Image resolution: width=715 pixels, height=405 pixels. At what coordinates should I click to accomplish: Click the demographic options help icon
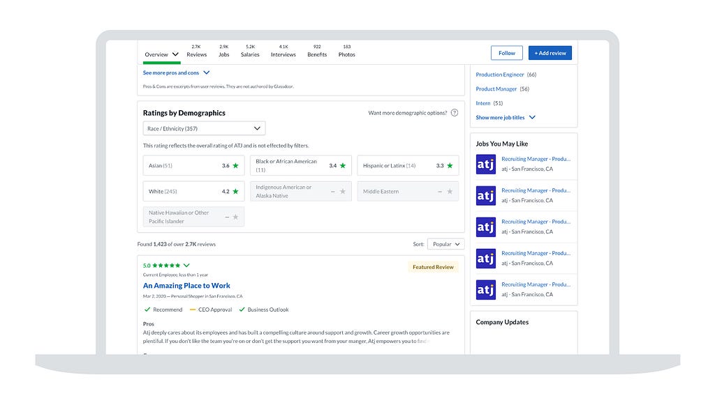click(x=455, y=113)
